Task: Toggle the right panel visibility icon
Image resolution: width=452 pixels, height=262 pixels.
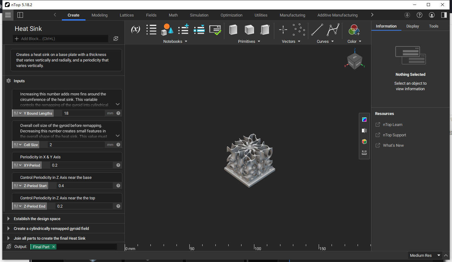Action: (444, 15)
